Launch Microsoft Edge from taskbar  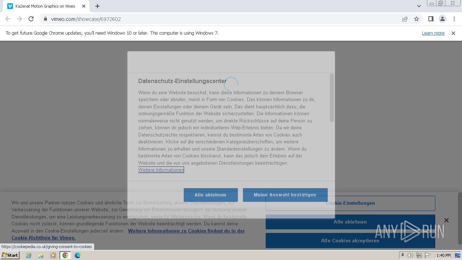coord(78,255)
